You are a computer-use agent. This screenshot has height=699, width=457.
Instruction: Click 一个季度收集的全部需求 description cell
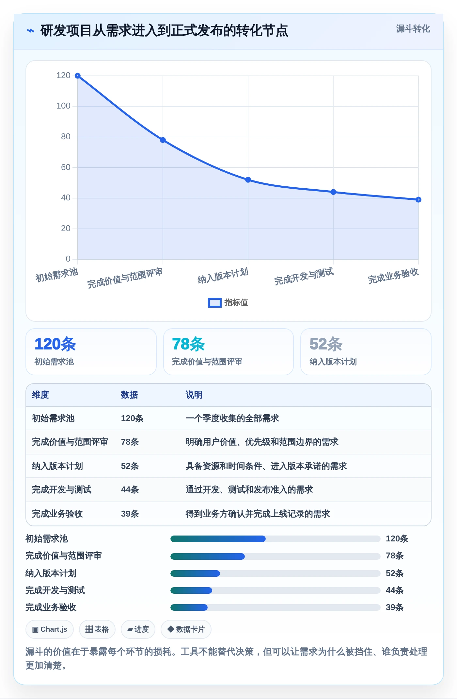coord(232,418)
